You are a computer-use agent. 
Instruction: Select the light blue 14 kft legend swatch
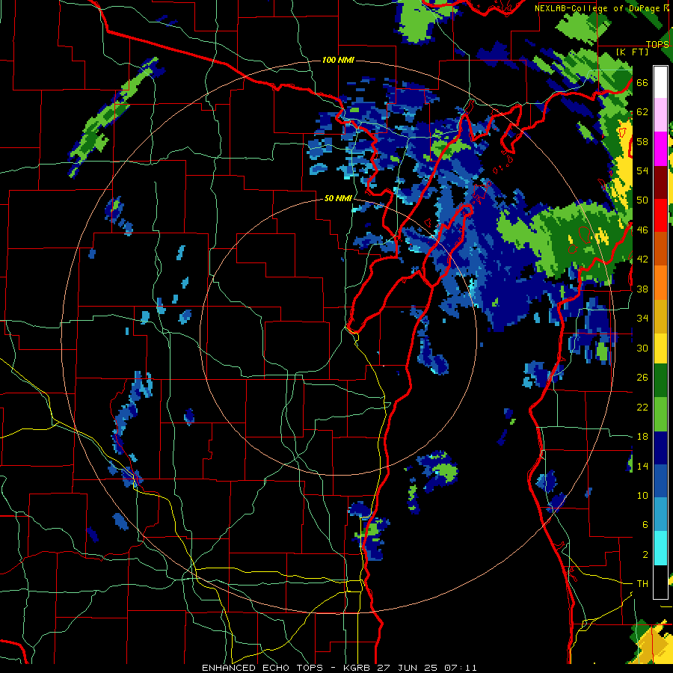[x=660, y=514]
